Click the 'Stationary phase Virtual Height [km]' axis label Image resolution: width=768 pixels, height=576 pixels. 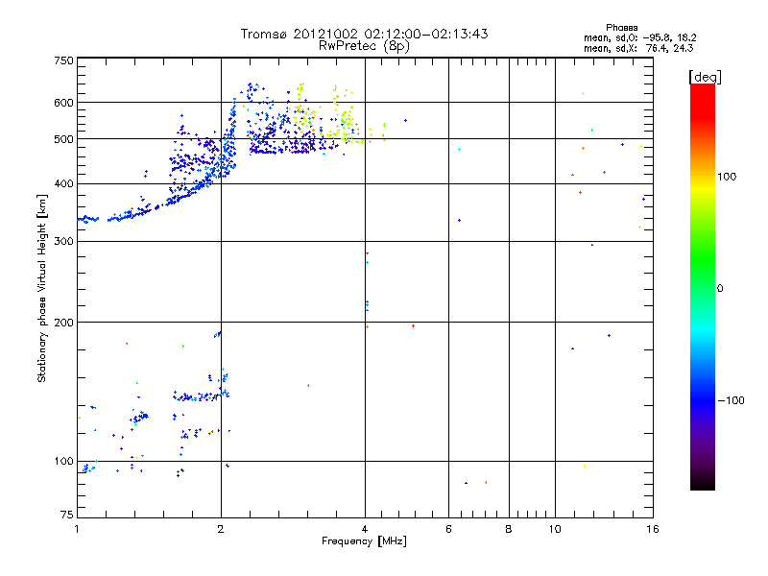(x=42, y=289)
